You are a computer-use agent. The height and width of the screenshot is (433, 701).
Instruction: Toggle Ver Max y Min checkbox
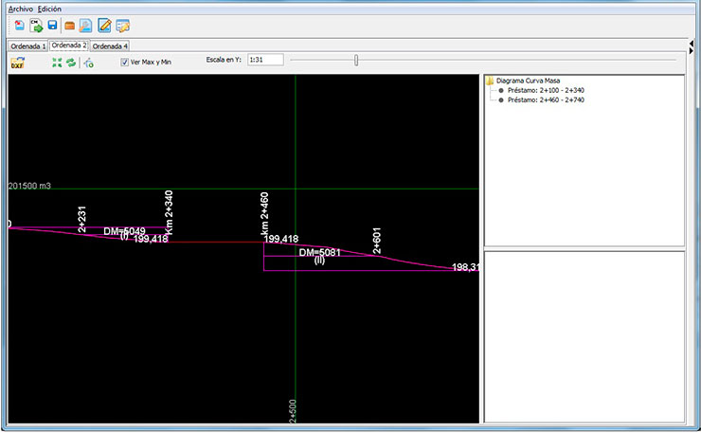coord(125,63)
